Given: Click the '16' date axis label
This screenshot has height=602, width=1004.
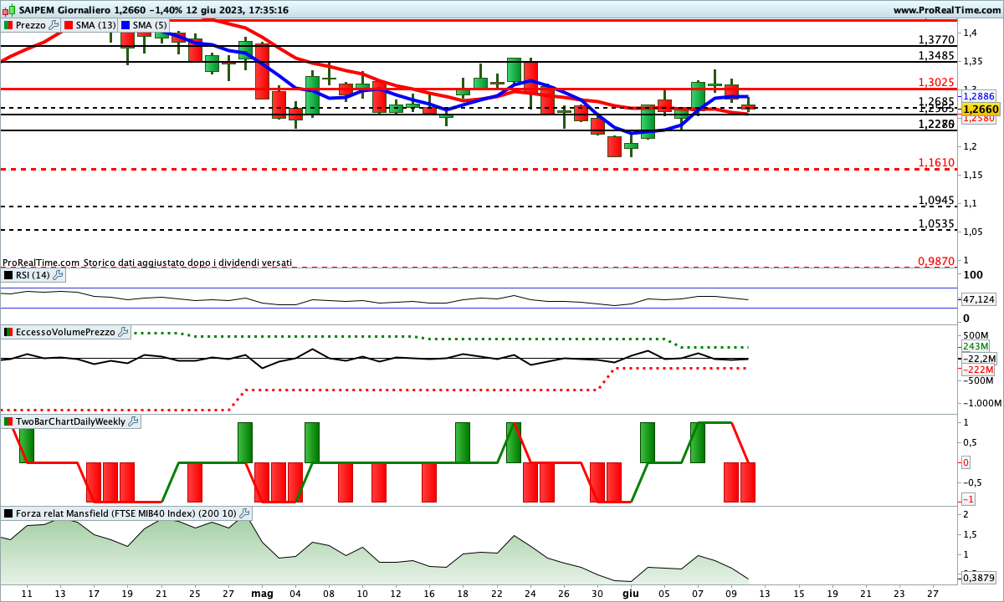Looking at the screenshot, I should click(428, 593).
